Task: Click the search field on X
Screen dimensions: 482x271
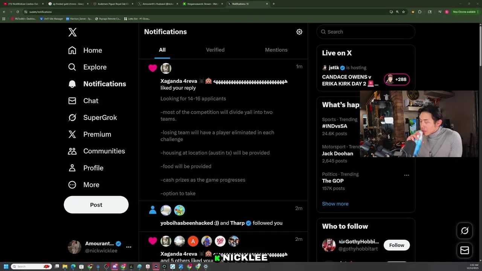Action: tap(366, 32)
